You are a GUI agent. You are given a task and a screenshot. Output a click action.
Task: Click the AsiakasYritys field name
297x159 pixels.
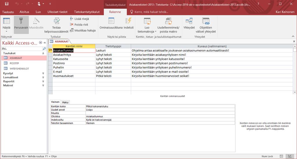(x=74, y=55)
